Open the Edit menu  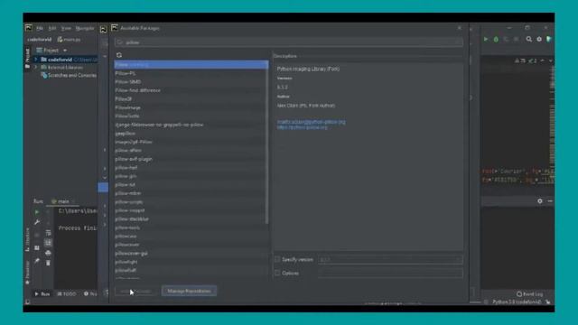52,28
